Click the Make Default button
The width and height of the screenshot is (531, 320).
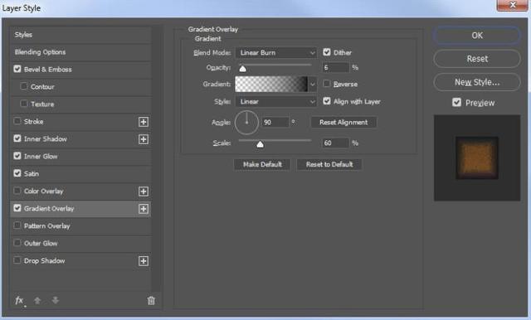(262, 164)
